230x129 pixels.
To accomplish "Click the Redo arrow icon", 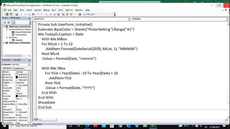I will click(42, 14).
